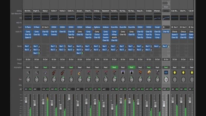Screen dimensions: 206x116
Task: Toggle the format button beside Bus 2 input on 3.9s Pri
Action: pos(181,27)
